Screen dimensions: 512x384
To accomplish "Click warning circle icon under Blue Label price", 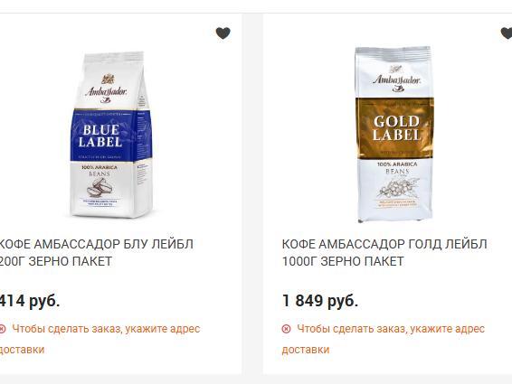I will [3, 329].
